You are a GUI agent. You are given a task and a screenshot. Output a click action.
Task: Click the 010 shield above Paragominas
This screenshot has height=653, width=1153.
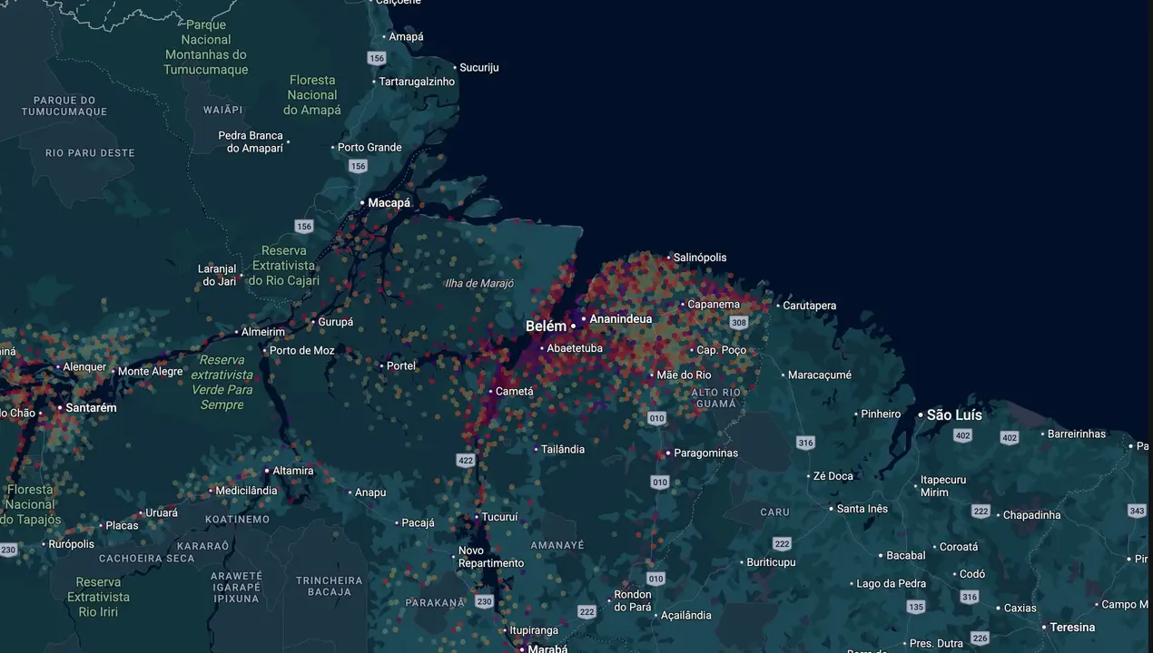click(x=656, y=418)
